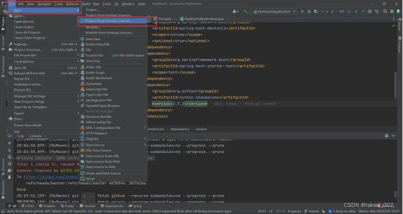The width and height of the screenshot is (403, 214).
Task: Open the gitee.com repository link in console
Action: (51, 177)
